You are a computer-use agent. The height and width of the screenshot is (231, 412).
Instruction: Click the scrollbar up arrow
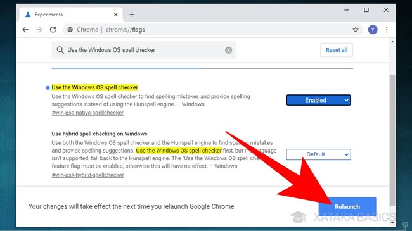[392, 42]
